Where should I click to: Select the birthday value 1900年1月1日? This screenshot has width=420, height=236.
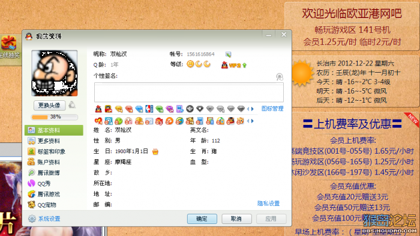click(x=131, y=151)
